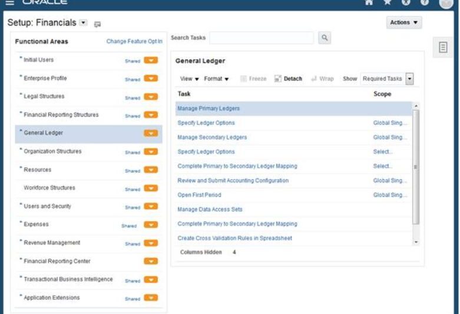Select Organization Structures functional area
This screenshot has width=460, height=314.
click(x=52, y=151)
